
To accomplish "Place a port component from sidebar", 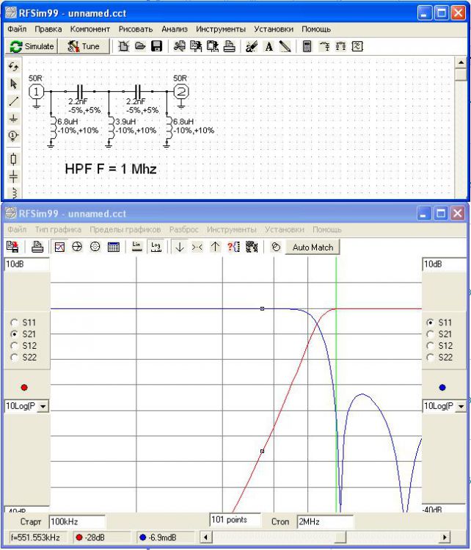I will [13, 135].
